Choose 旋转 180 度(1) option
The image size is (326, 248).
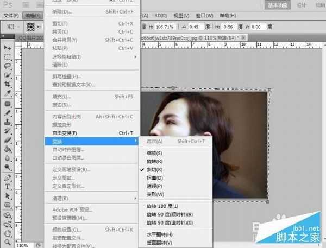click(162, 206)
